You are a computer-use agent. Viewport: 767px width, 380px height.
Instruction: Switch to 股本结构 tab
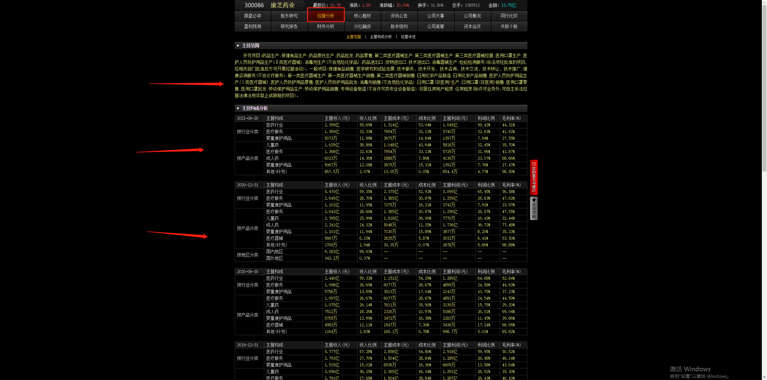[x=399, y=26]
